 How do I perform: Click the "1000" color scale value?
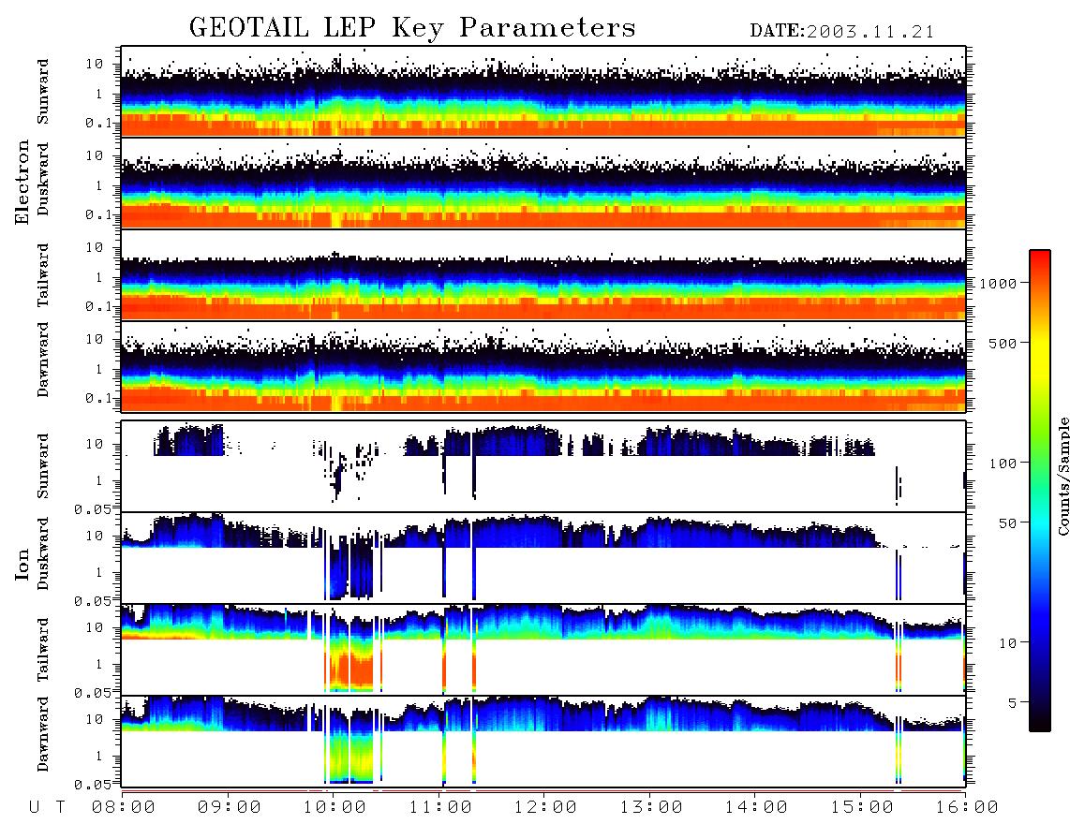[998, 283]
